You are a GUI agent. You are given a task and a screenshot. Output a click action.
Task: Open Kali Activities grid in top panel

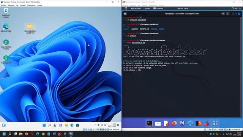126,8
